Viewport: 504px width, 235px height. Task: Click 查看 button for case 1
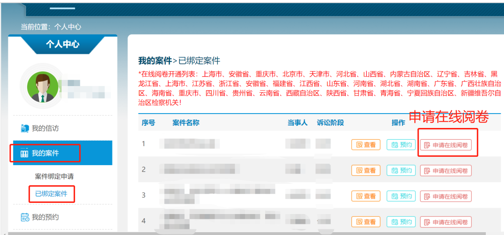pos(366,145)
